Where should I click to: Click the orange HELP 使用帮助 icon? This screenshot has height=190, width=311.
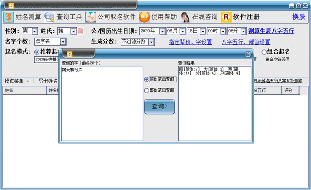coord(144,17)
